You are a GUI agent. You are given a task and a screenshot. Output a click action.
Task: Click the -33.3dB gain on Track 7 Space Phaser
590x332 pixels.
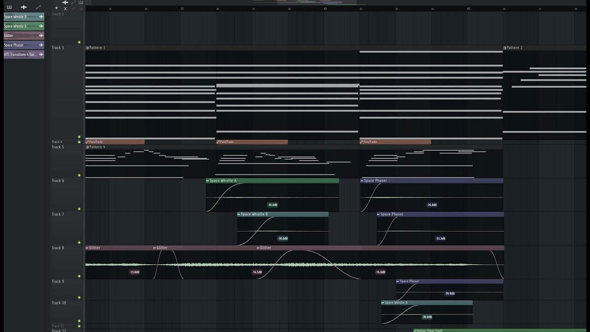440,238
